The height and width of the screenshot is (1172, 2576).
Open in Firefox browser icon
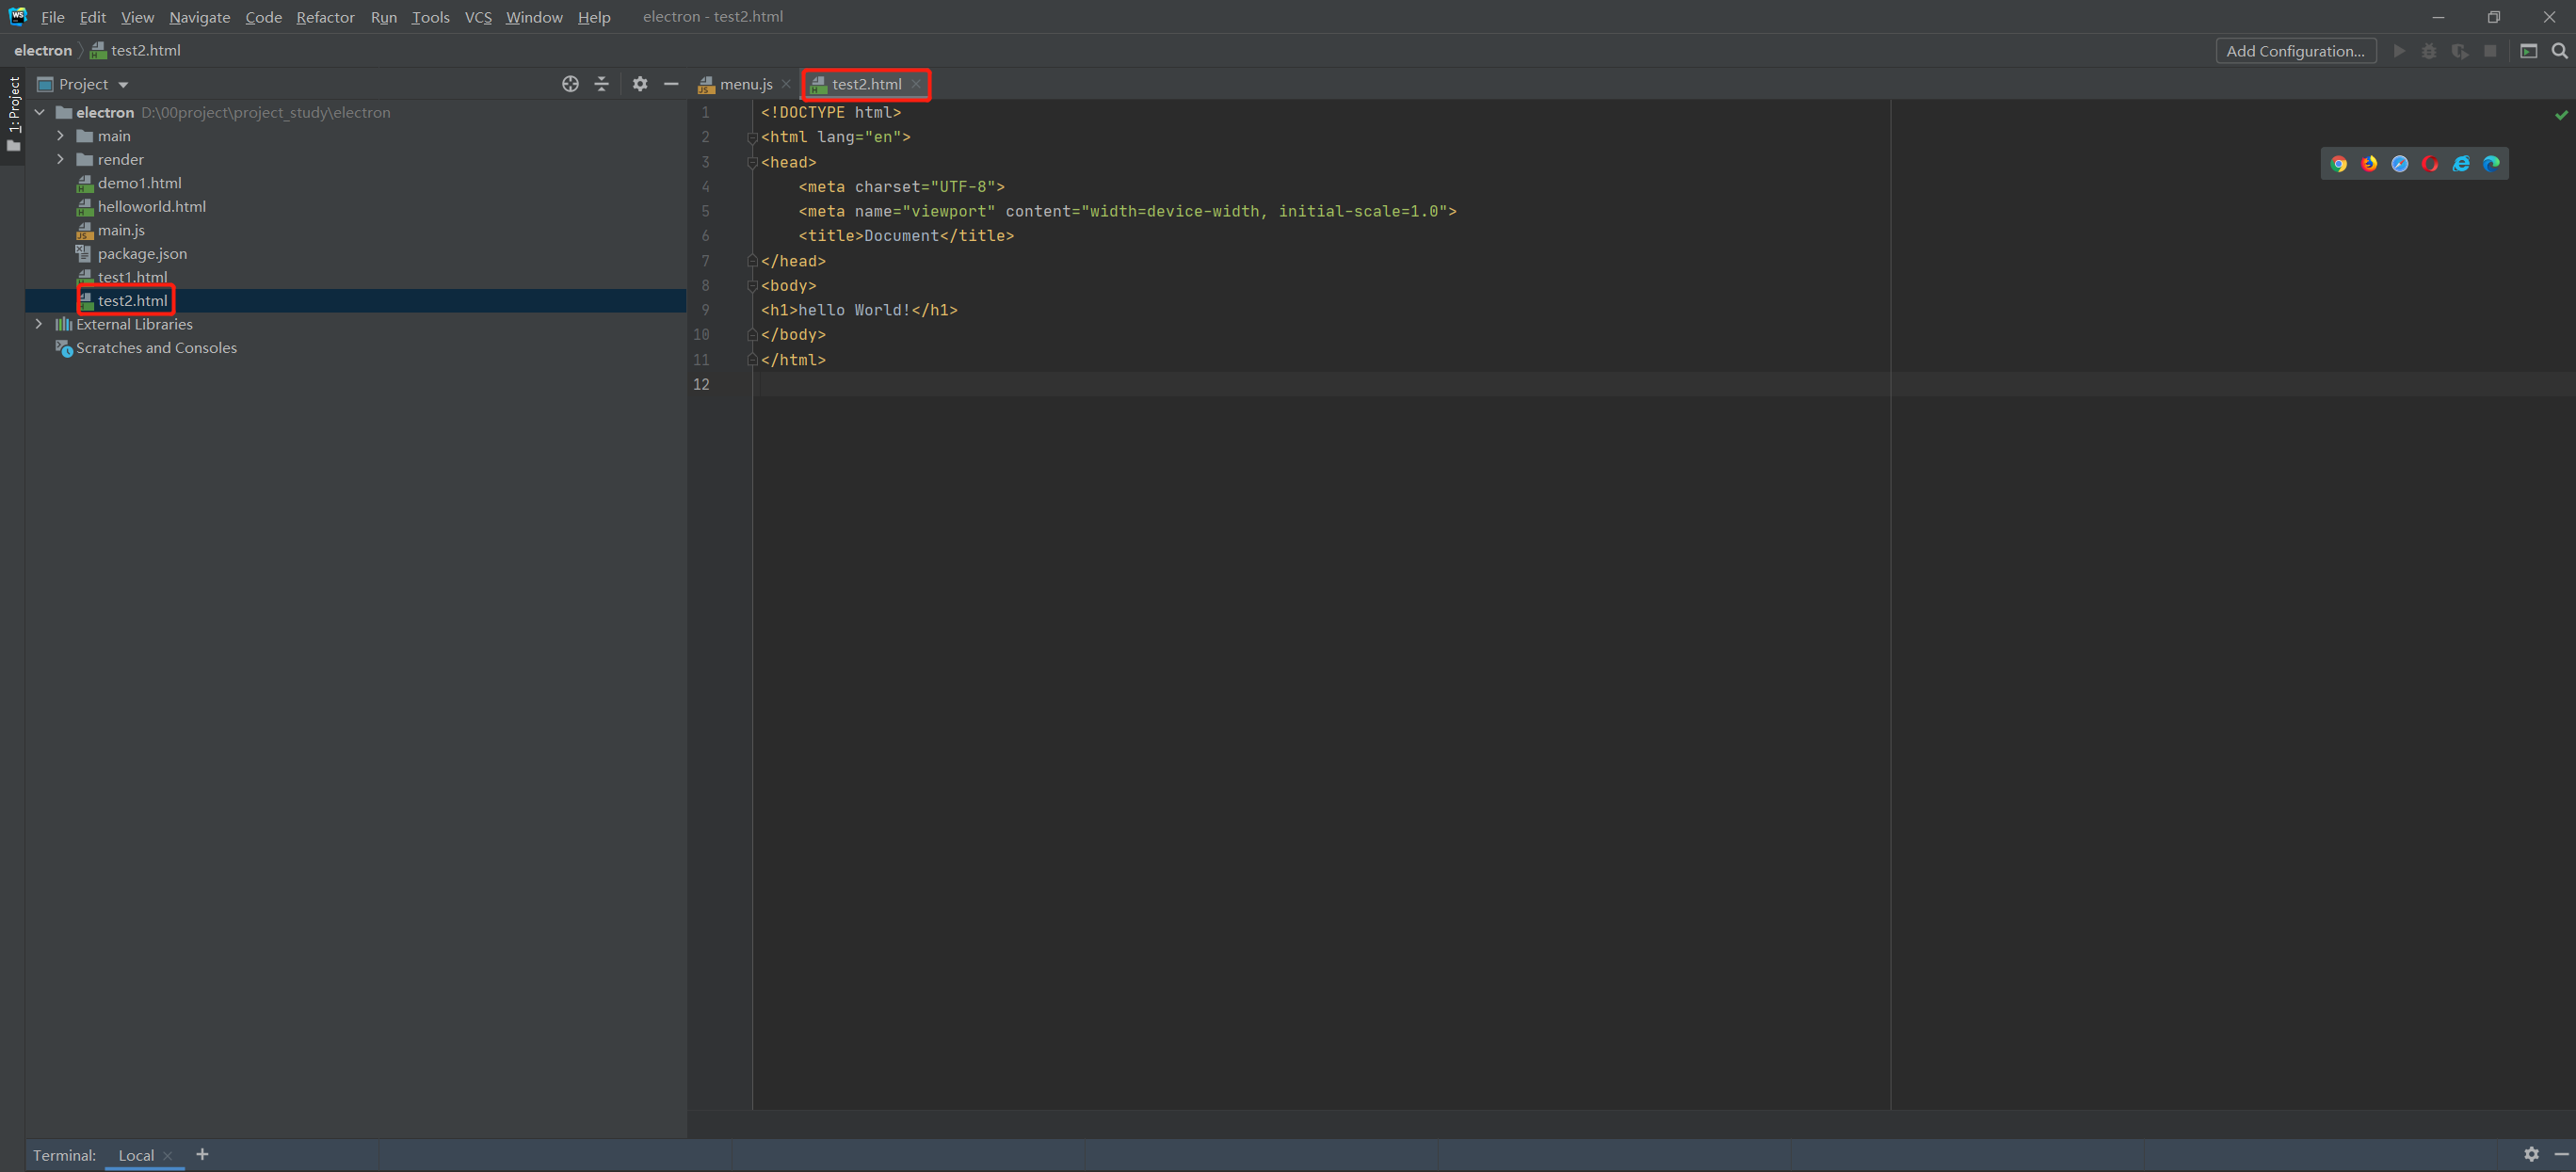pyautogui.click(x=2369, y=164)
